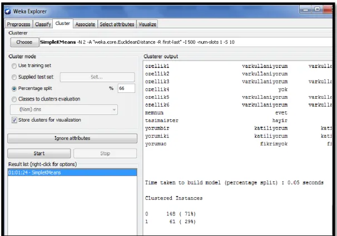Select Supplied test set option

pyautogui.click(x=14, y=77)
